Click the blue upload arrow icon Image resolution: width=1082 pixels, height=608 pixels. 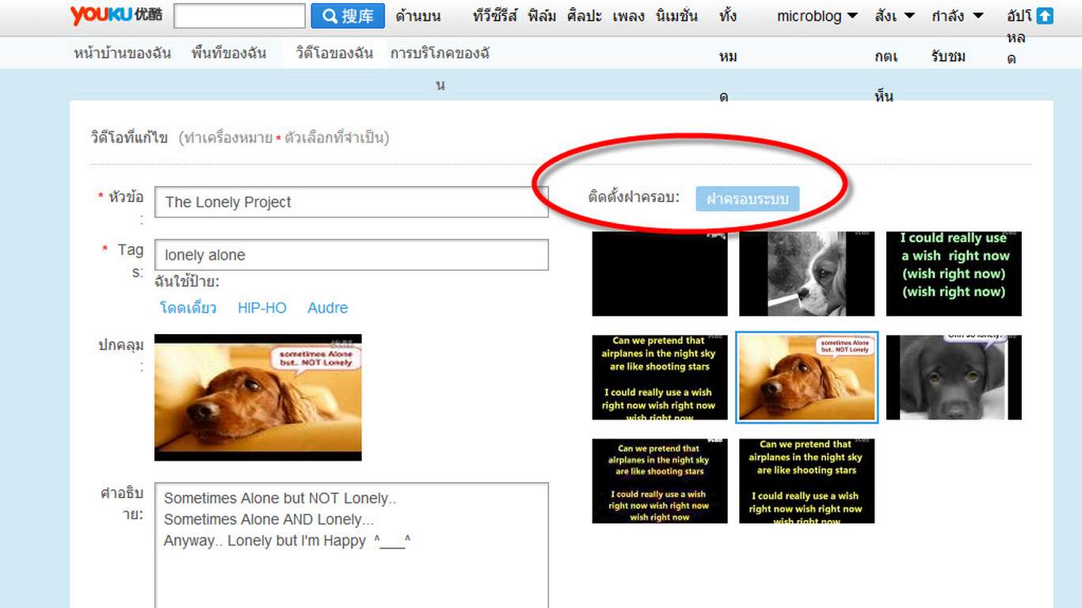pos(1045,16)
